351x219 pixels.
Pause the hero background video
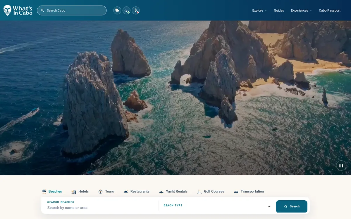pyautogui.click(x=341, y=166)
